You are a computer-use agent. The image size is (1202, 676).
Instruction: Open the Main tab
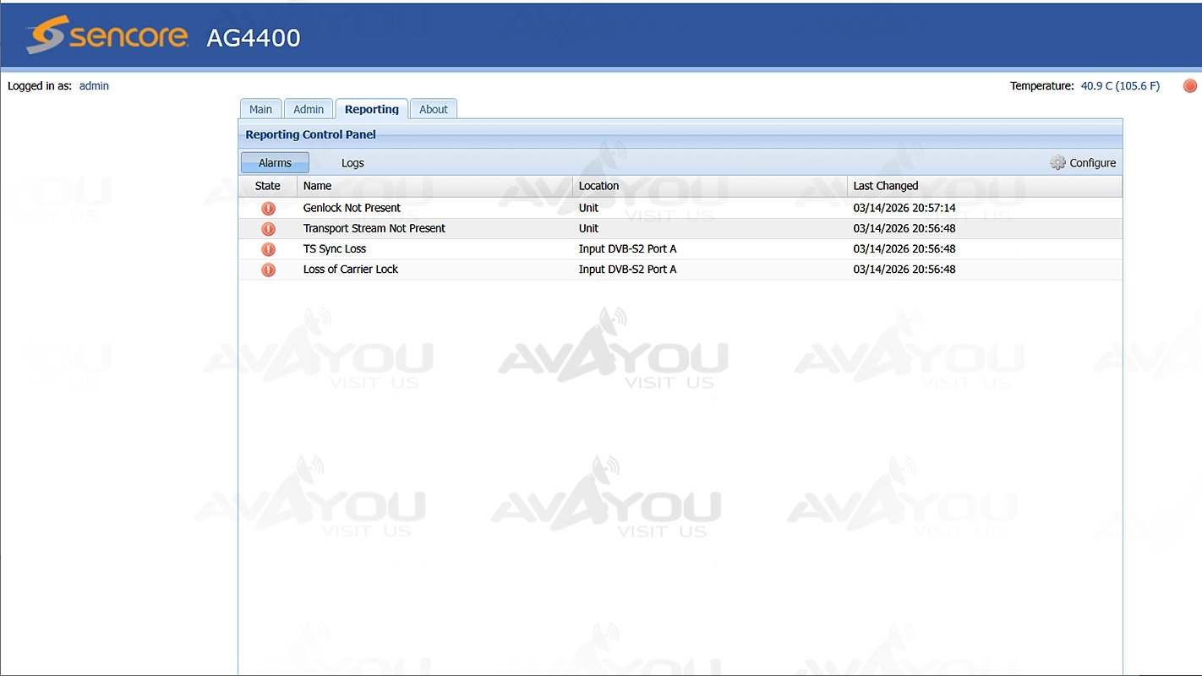(x=260, y=109)
